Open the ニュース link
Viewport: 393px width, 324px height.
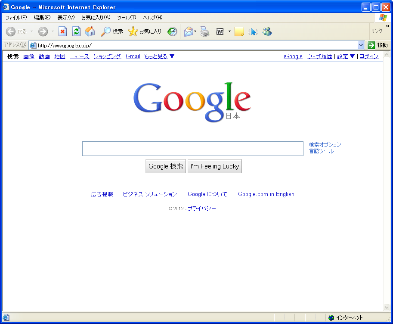80,56
